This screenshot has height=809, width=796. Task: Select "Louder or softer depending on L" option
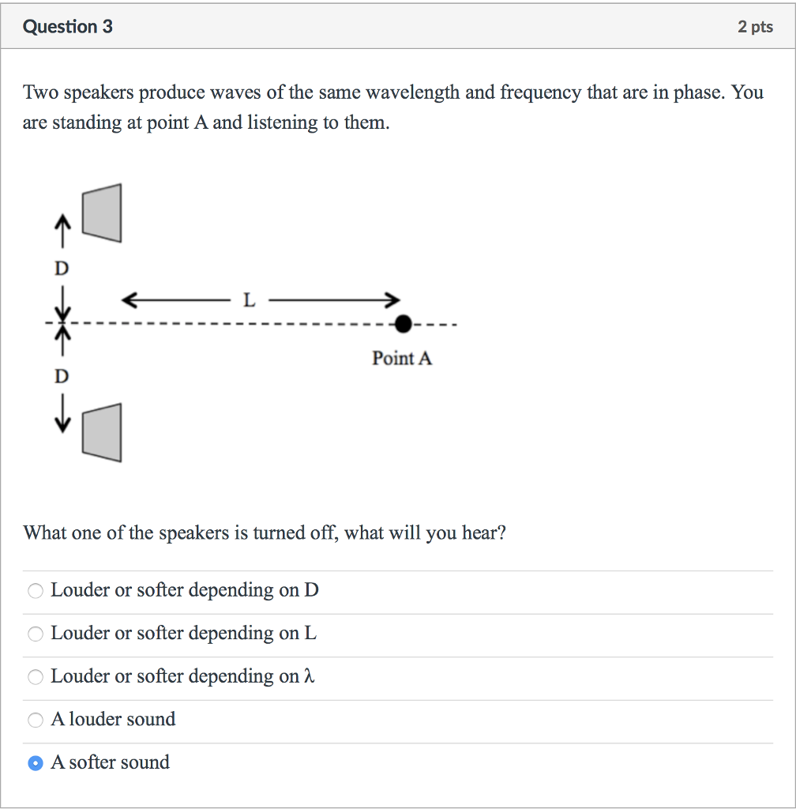[x=35, y=634]
